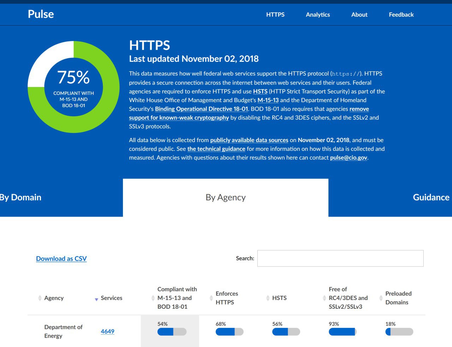Open the Analytics navigation item
The height and width of the screenshot is (347, 452).
click(318, 14)
